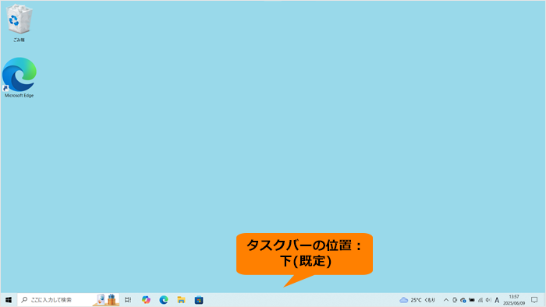Open Microsoft Store from the taskbar
The width and height of the screenshot is (546, 307).
coord(199,300)
